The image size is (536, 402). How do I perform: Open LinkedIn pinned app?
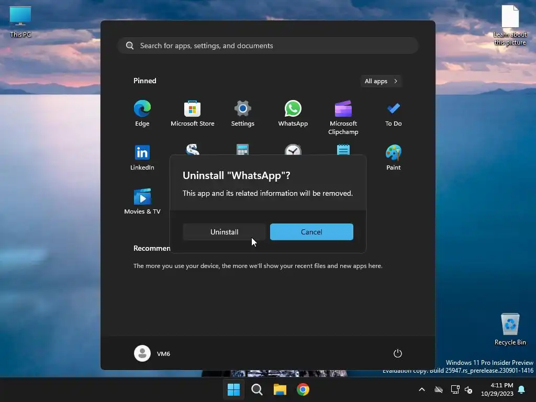coord(142,158)
